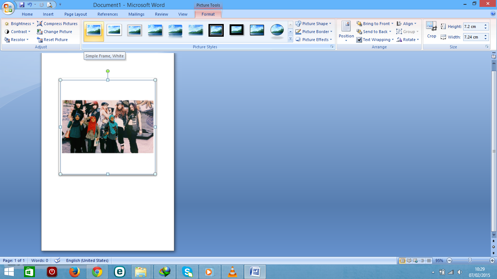Apply the Simple Frame, White picture style
The width and height of the screenshot is (497, 279).
pos(94,31)
